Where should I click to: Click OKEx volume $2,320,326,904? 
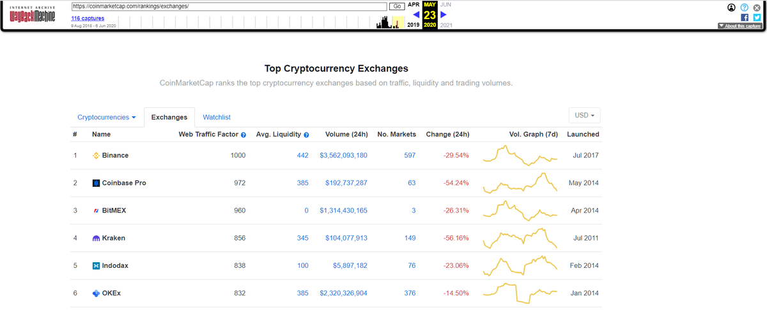point(343,293)
